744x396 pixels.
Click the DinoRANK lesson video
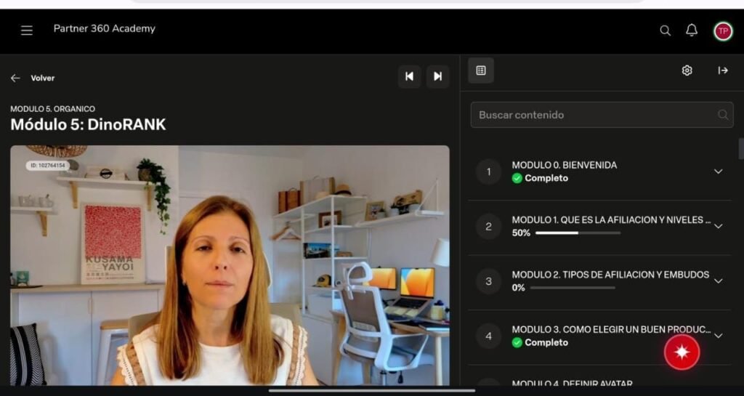coord(230,265)
